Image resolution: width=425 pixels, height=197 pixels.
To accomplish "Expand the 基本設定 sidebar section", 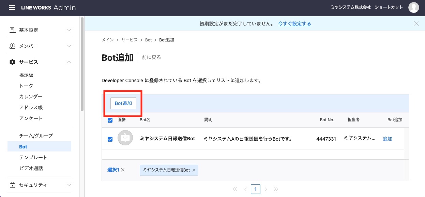I will click(41, 30).
